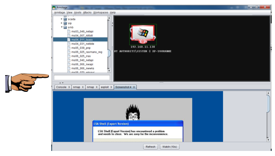Open the Help menu
This screenshot has height=156, width=275.
tap(113, 13)
